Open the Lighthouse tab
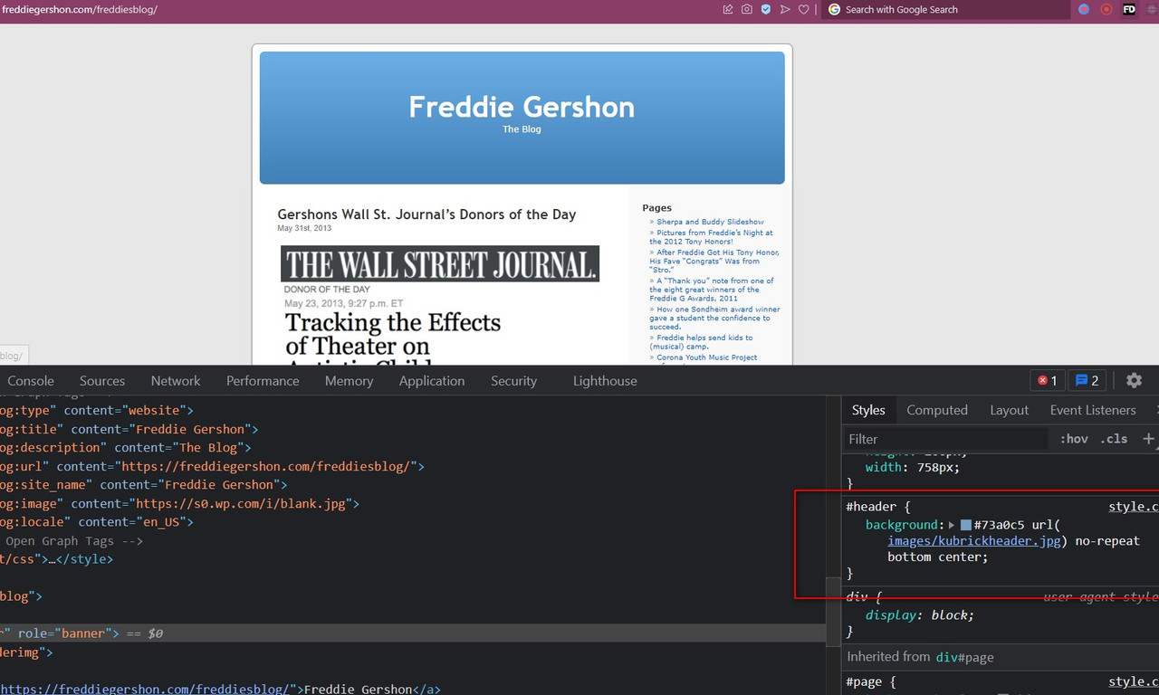This screenshot has width=1159, height=695. pyautogui.click(x=605, y=381)
